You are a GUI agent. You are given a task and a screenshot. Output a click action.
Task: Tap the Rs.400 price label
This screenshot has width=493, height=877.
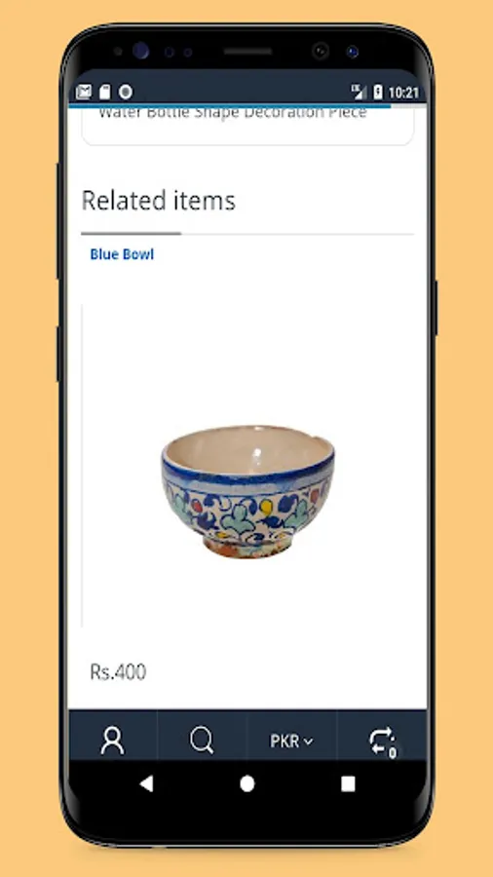(118, 671)
